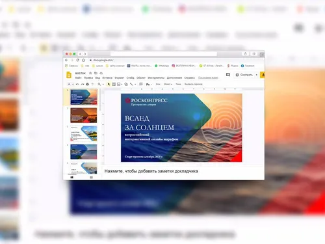Switch to filmstrip view at panel bottom
The image size is (325, 244).
pyautogui.click(x=72, y=178)
